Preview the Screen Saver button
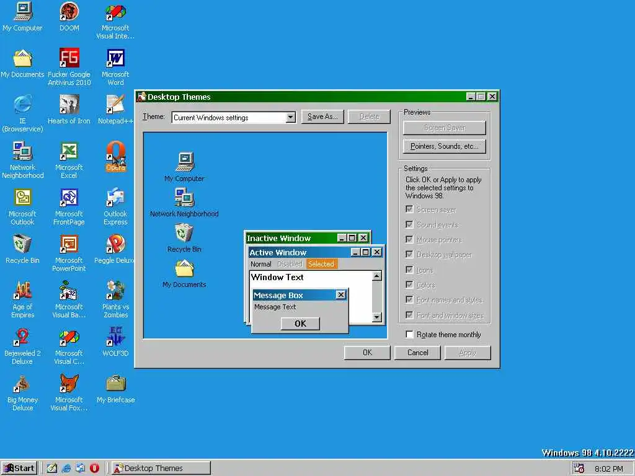Viewport: 635px width, 476px height. point(444,128)
